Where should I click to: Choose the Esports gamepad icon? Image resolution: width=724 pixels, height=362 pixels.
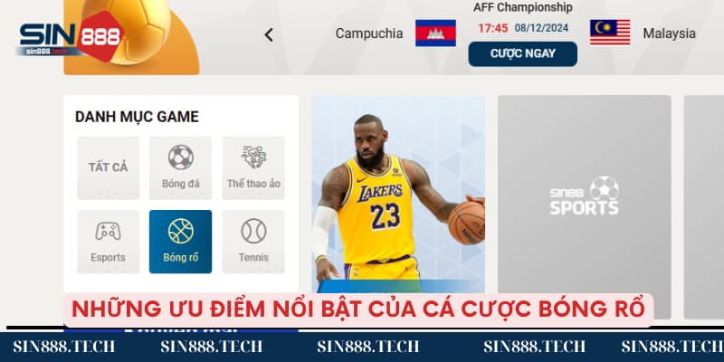pyautogui.click(x=108, y=231)
